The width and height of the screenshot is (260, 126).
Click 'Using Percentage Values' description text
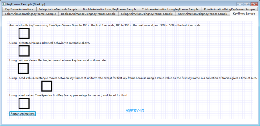pos(50,43)
